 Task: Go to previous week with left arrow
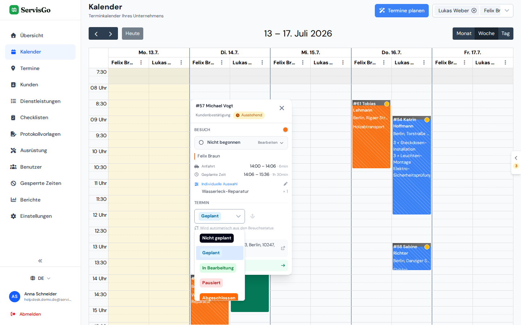click(96, 34)
